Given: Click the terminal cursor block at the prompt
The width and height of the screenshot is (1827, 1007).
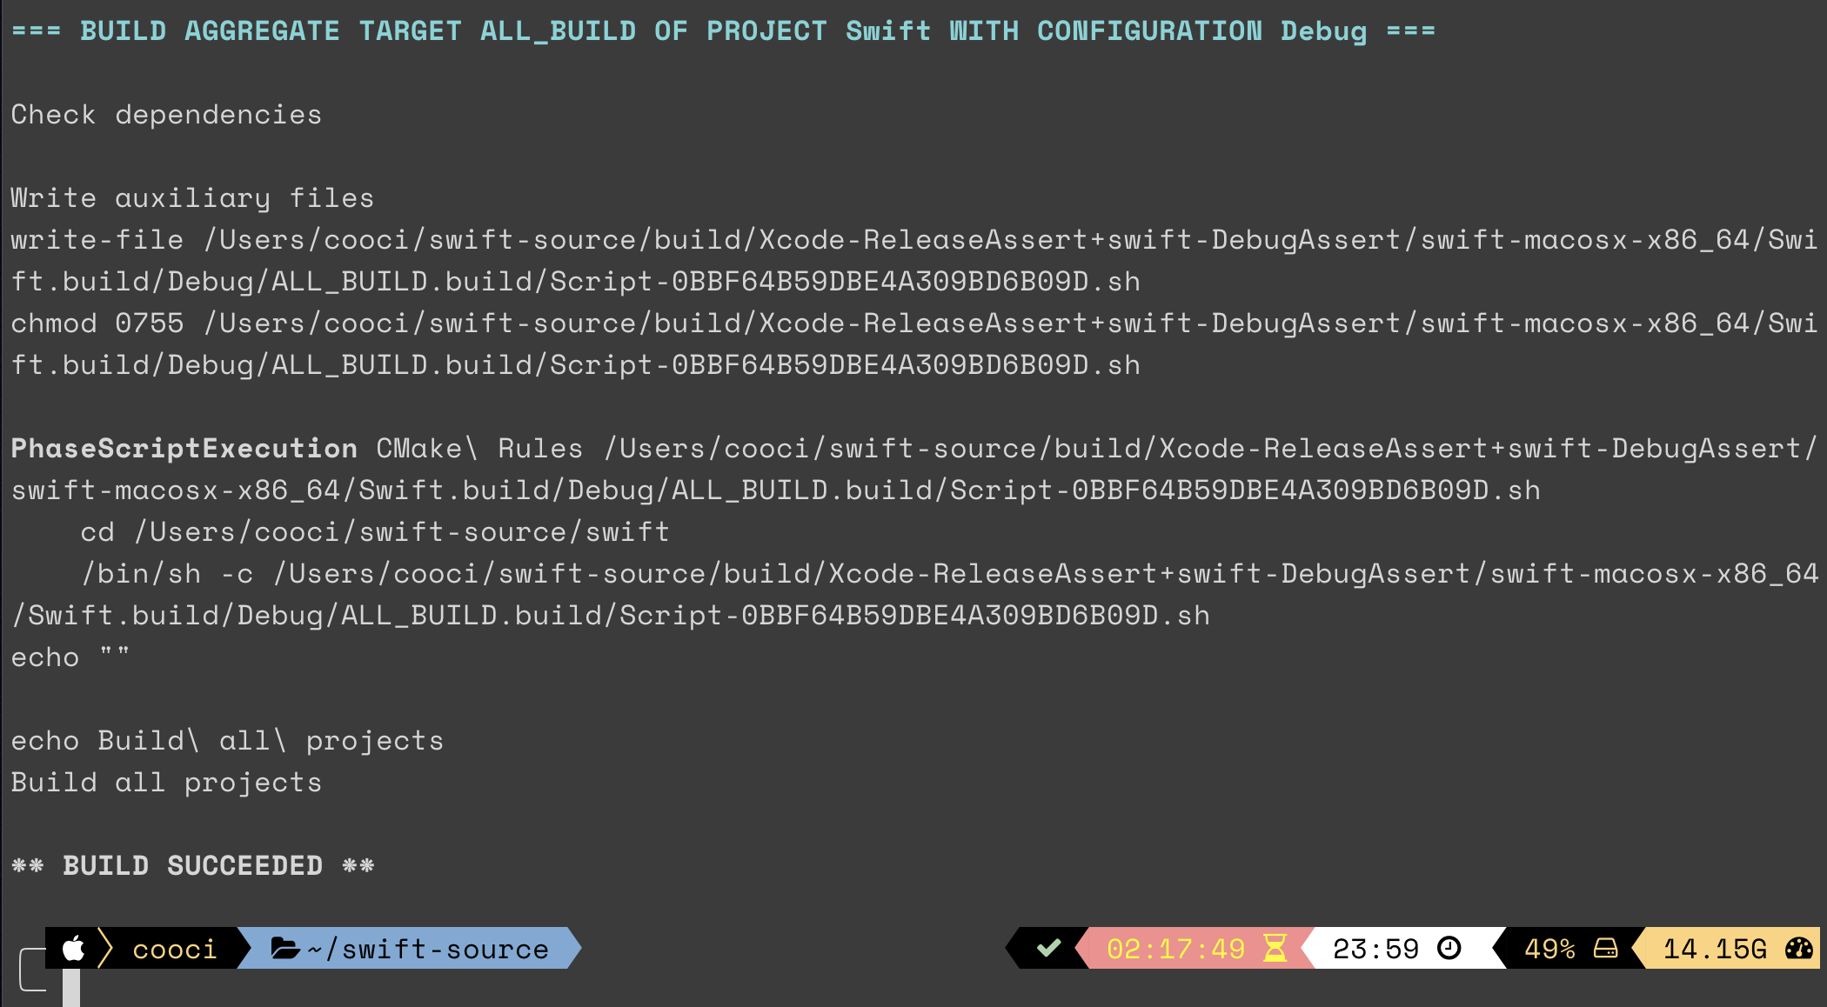Looking at the screenshot, I should 71,988.
